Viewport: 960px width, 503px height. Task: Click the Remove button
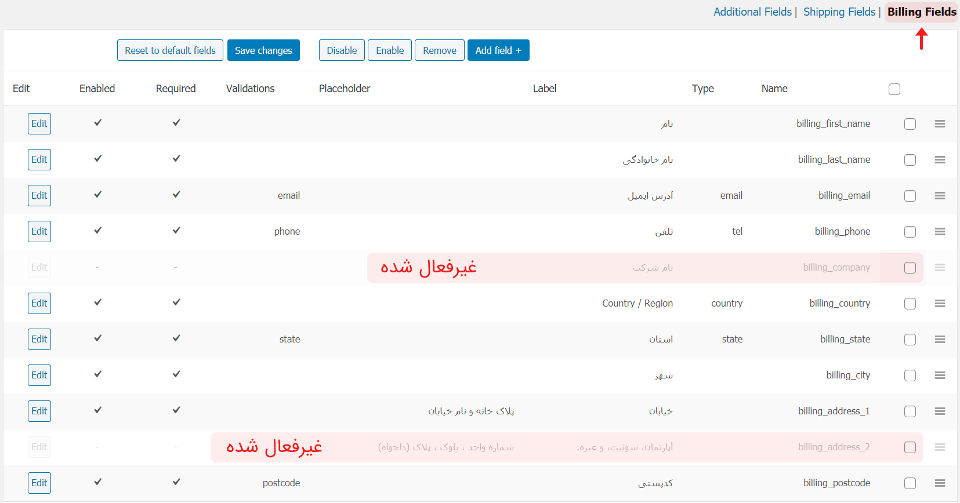tap(440, 50)
